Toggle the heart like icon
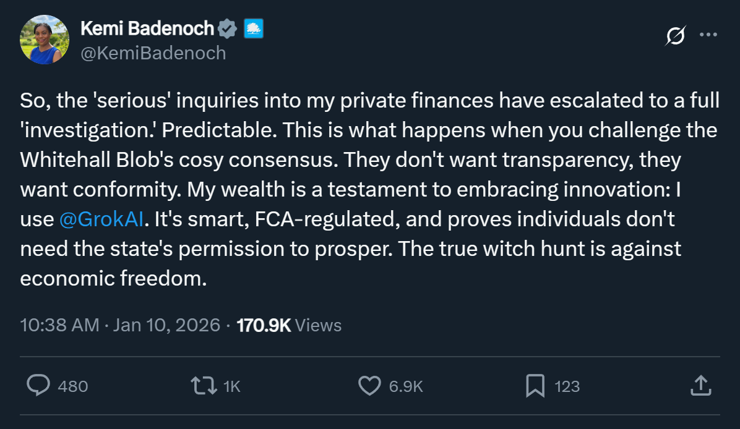Screen dimensions: 740x429 [370, 386]
